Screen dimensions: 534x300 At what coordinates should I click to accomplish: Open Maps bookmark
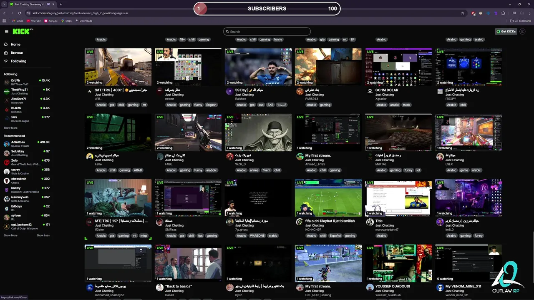point(66,20)
